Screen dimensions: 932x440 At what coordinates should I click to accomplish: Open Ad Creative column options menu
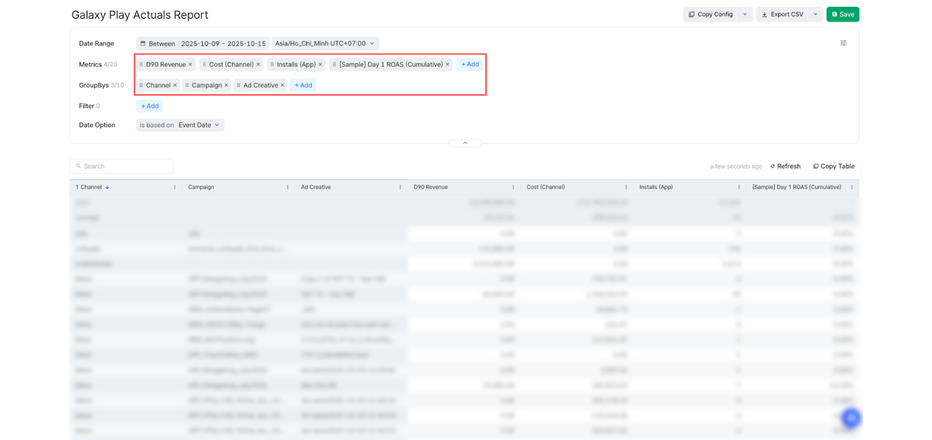point(400,187)
